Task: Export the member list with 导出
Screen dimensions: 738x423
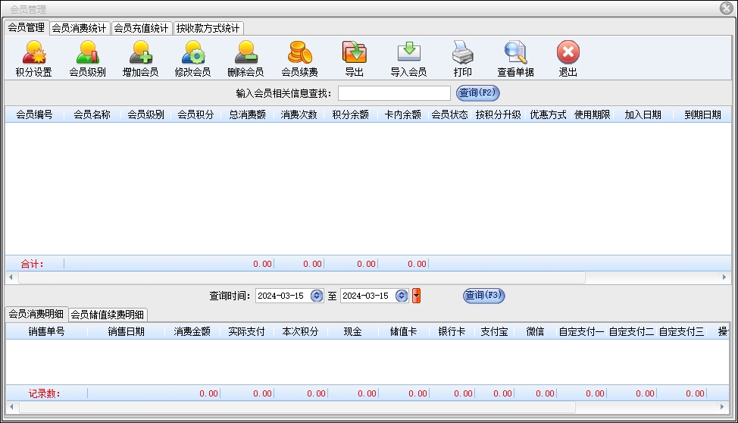Action: 354,58
